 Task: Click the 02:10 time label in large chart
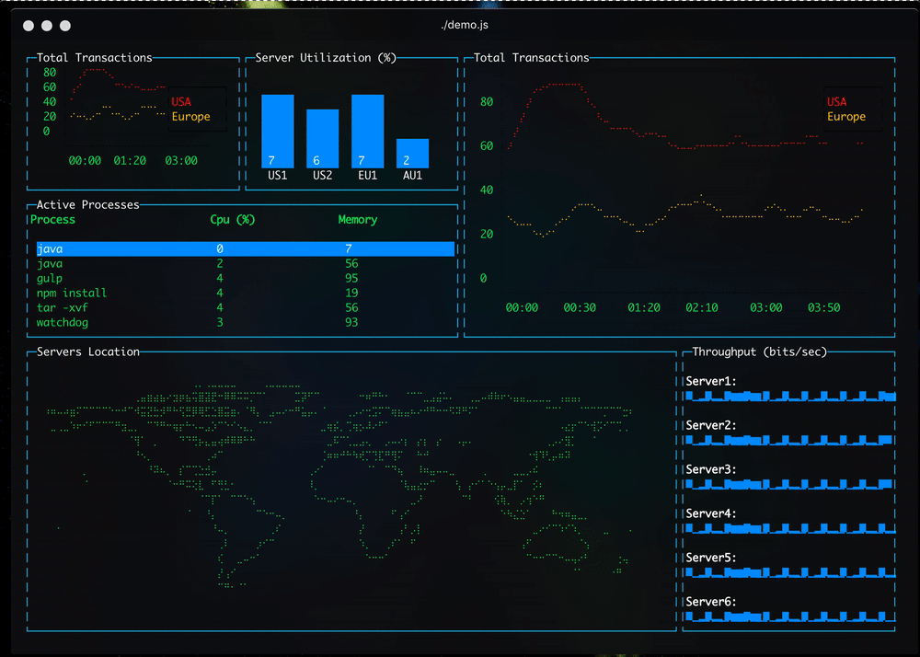[702, 307]
